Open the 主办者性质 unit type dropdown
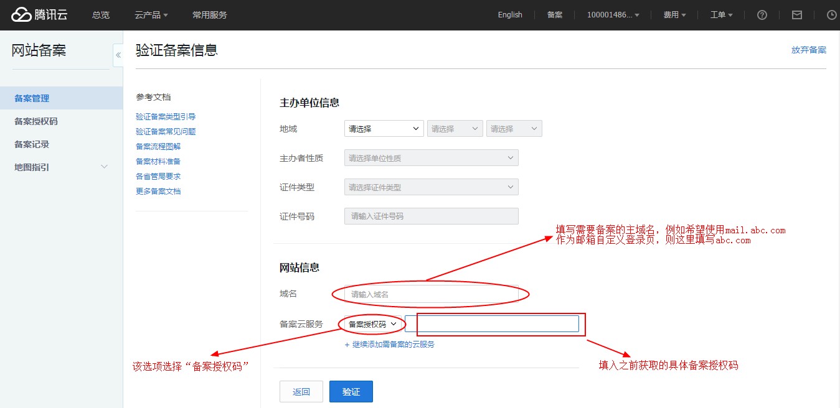840x408 pixels. pos(431,157)
